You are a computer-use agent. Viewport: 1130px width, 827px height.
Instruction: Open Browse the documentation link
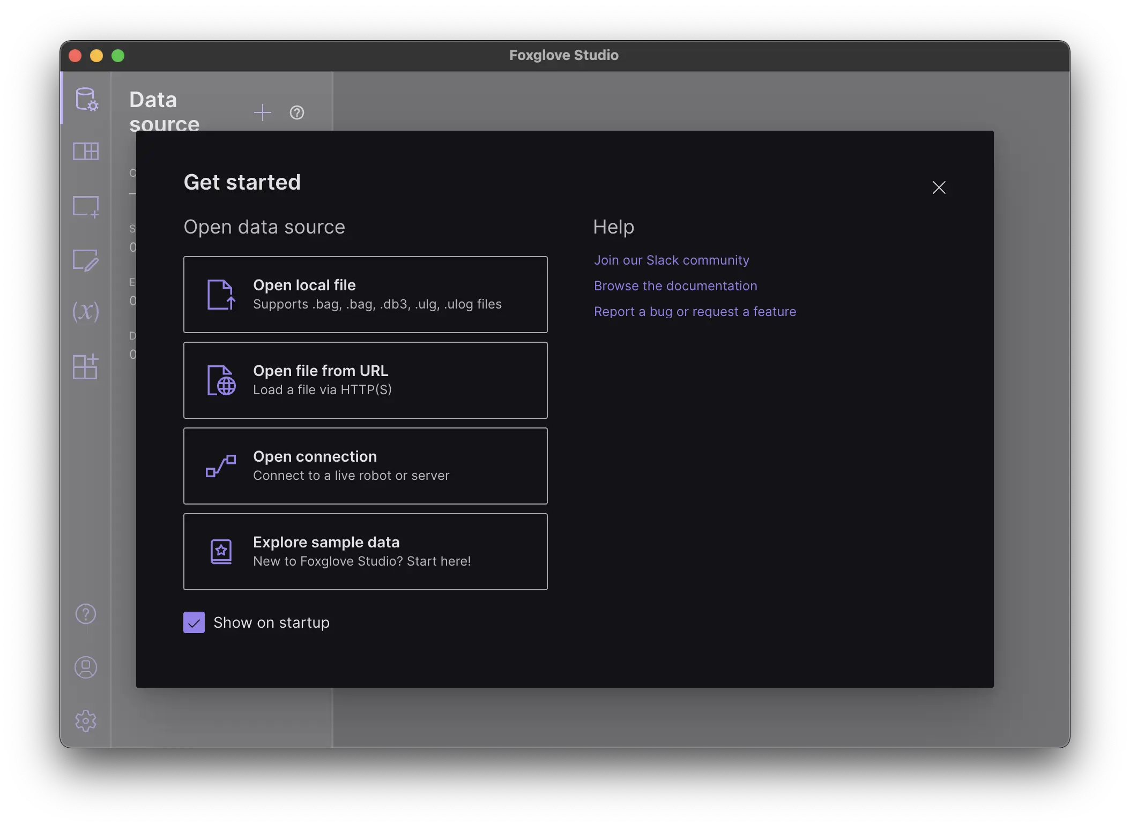coord(675,286)
